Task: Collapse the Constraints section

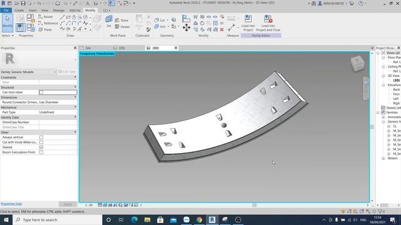Action: pos(75,77)
